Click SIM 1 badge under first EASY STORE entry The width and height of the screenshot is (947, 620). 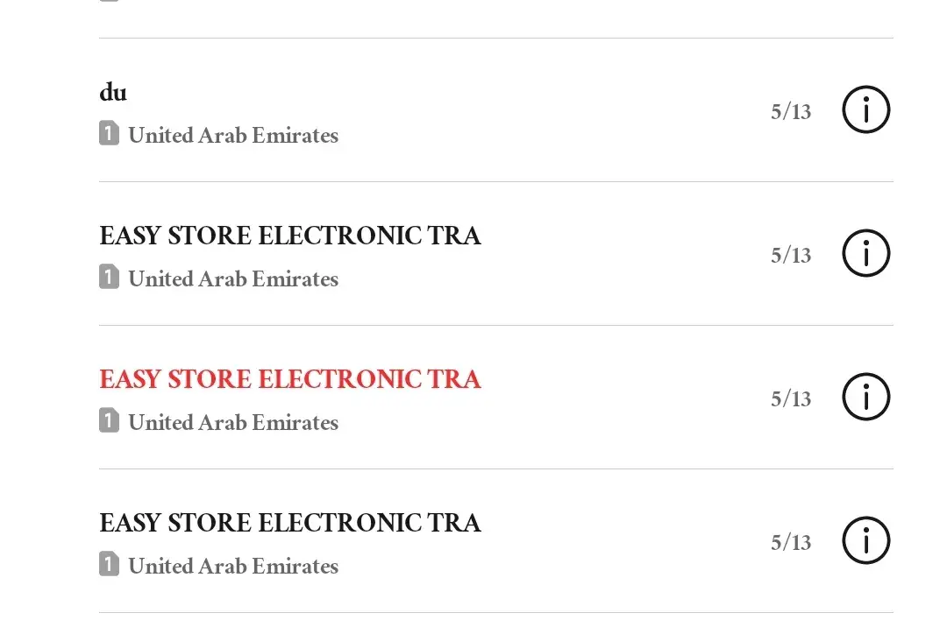[x=109, y=278]
